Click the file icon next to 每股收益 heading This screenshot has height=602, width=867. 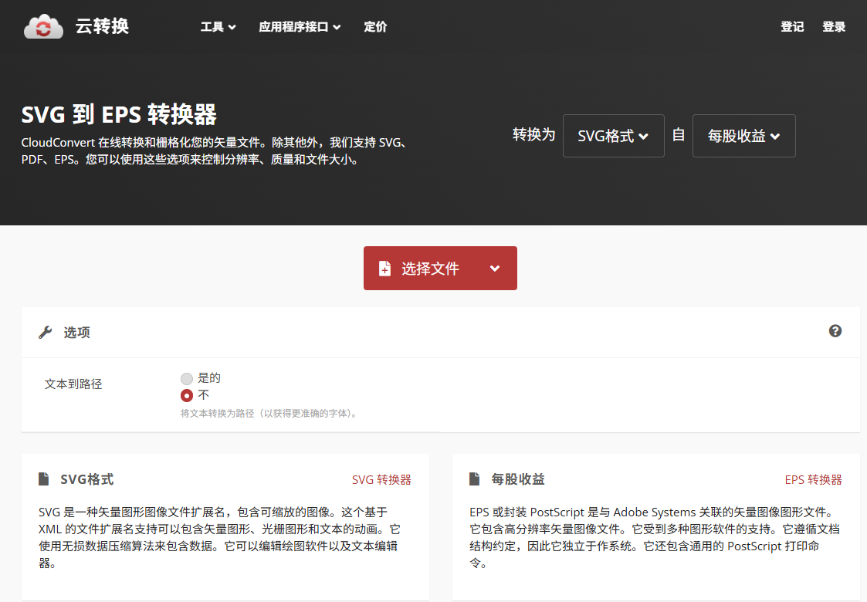click(x=475, y=479)
